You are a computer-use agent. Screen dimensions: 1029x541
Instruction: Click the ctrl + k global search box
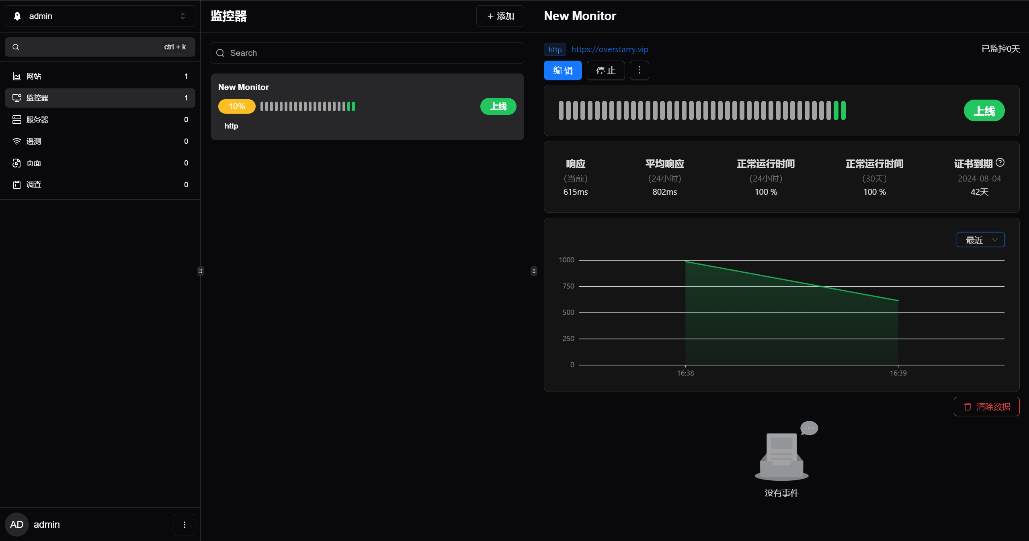click(100, 47)
